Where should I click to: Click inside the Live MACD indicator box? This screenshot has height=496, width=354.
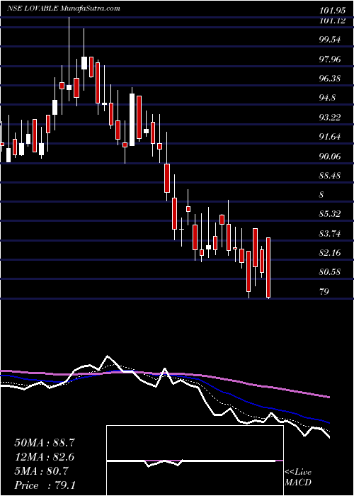195,461
